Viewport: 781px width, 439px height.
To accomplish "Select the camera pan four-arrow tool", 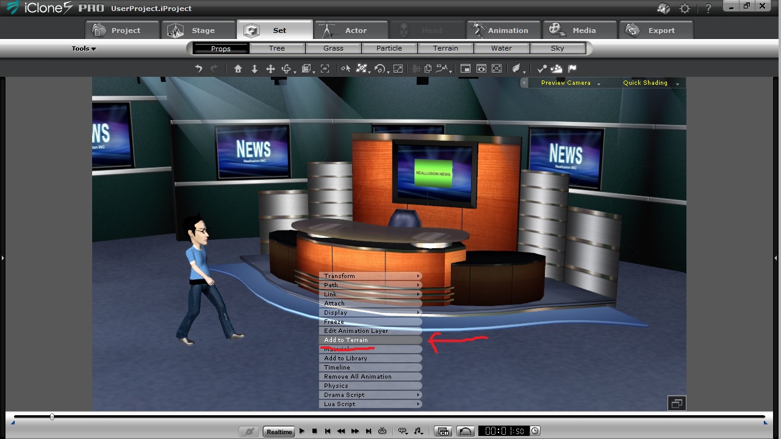I will [x=270, y=68].
